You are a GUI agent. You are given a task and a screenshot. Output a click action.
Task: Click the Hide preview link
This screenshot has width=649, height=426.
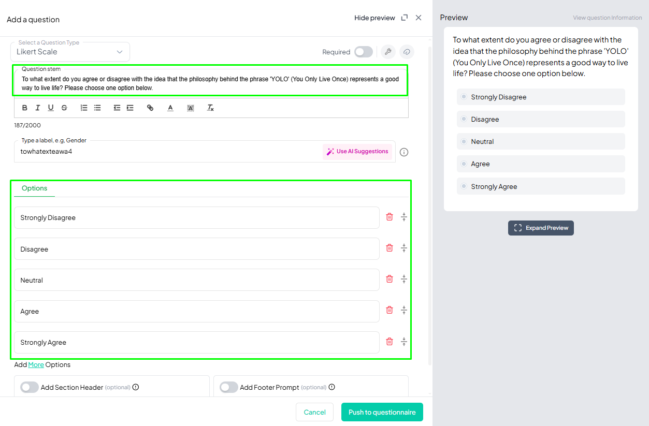374,18
